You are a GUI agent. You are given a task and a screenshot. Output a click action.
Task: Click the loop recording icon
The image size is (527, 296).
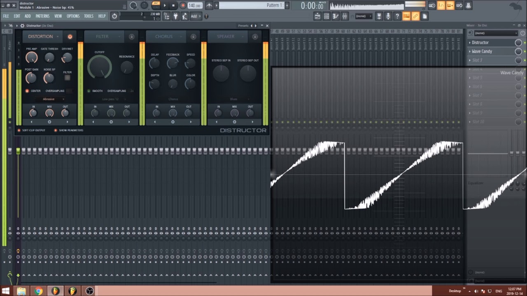pyautogui.click(x=459, y=5)
